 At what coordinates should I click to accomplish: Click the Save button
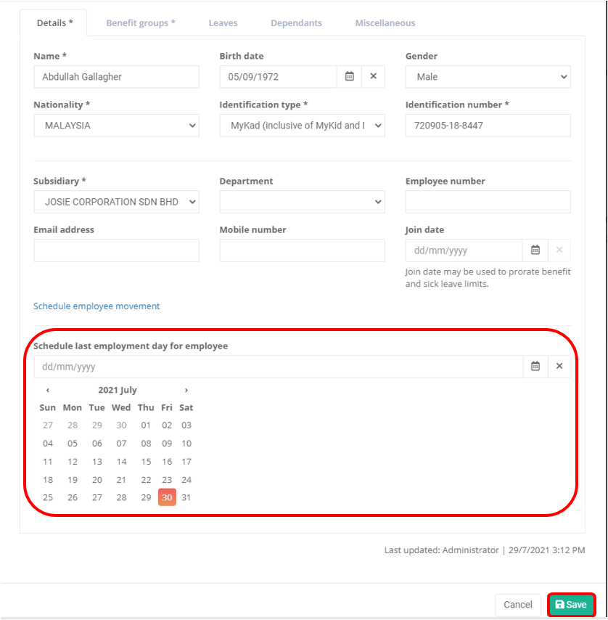pyautogui.click(x=571, y=605)
